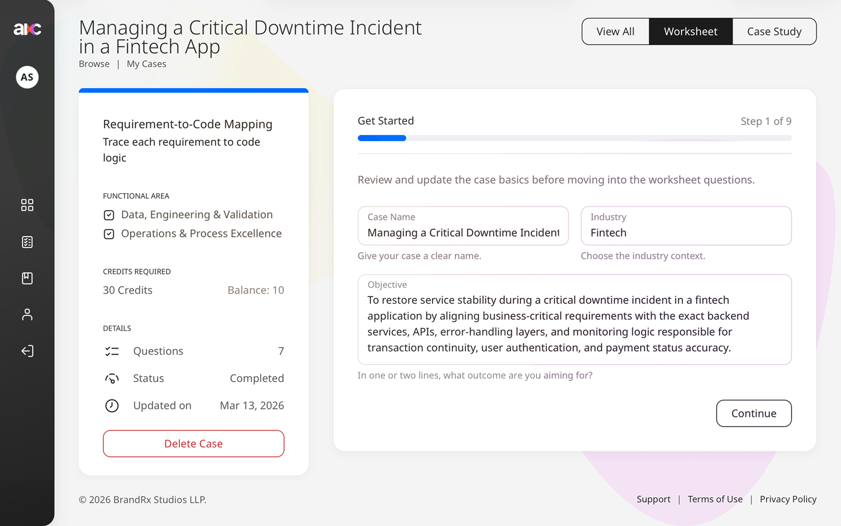Switch to the View All tab
Screen dimensions: 841x526
[x=615, y=32]
